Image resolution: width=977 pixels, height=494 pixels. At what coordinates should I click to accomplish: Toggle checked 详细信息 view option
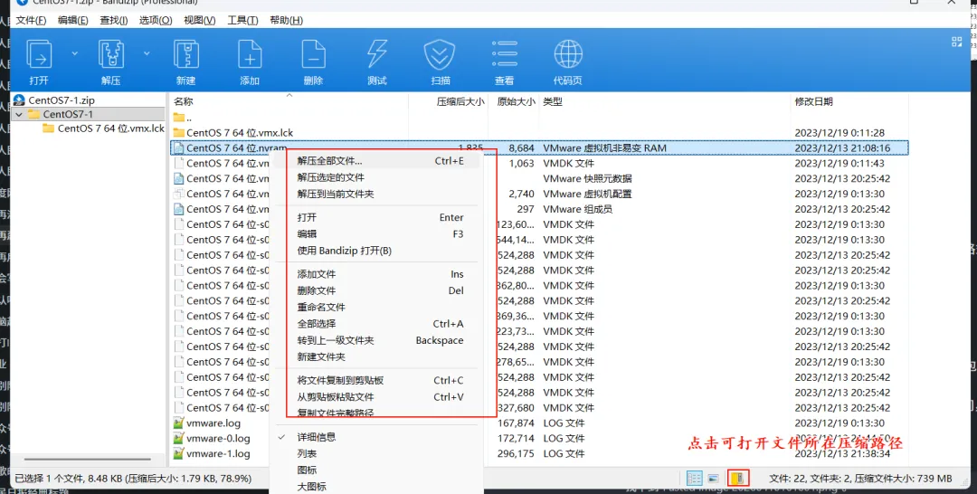click(x=375, y=437)
